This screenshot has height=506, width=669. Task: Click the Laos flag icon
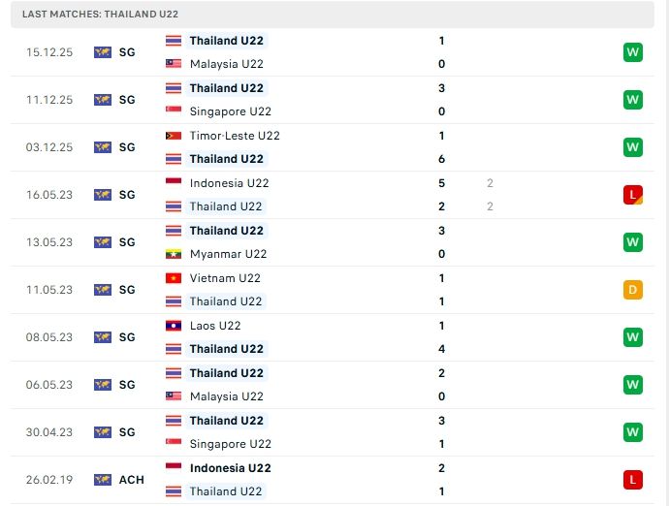coord(174,326)
